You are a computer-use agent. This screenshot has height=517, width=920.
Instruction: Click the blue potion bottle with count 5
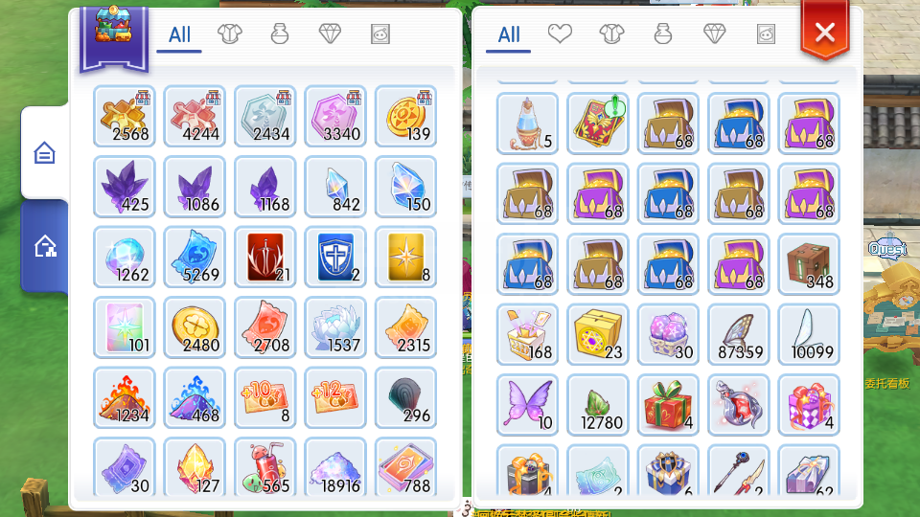coord(527,124)
